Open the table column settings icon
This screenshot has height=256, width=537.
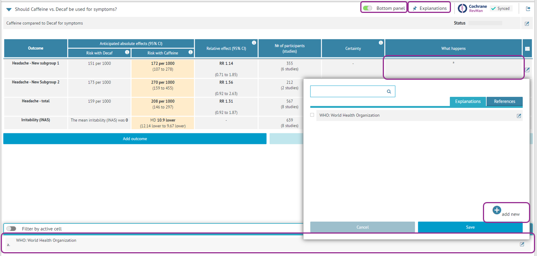527,49
